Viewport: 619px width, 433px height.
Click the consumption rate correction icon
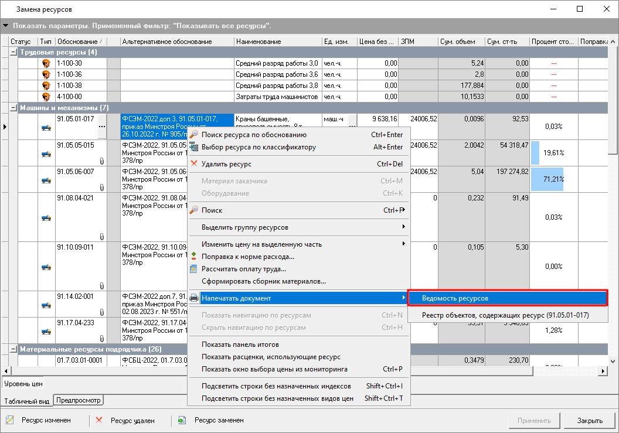click(x=194, y=257)
